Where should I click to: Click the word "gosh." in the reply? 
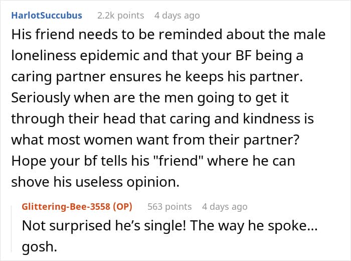[36, 246]
